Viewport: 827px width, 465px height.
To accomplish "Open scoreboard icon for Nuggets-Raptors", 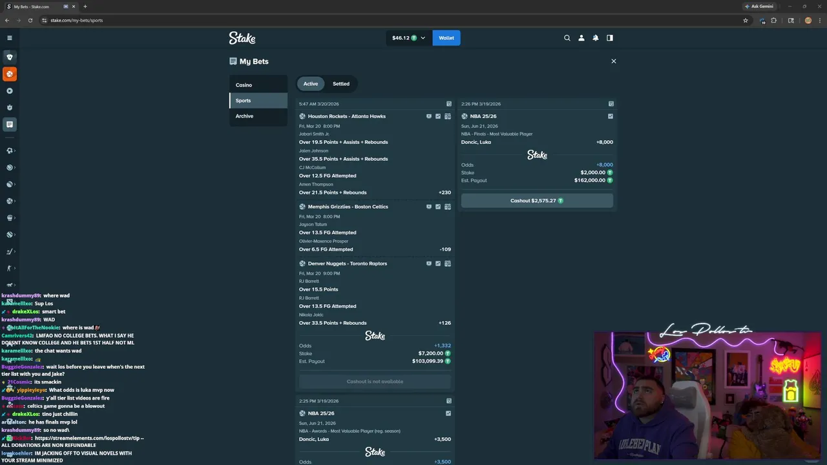I will (448, 263).
